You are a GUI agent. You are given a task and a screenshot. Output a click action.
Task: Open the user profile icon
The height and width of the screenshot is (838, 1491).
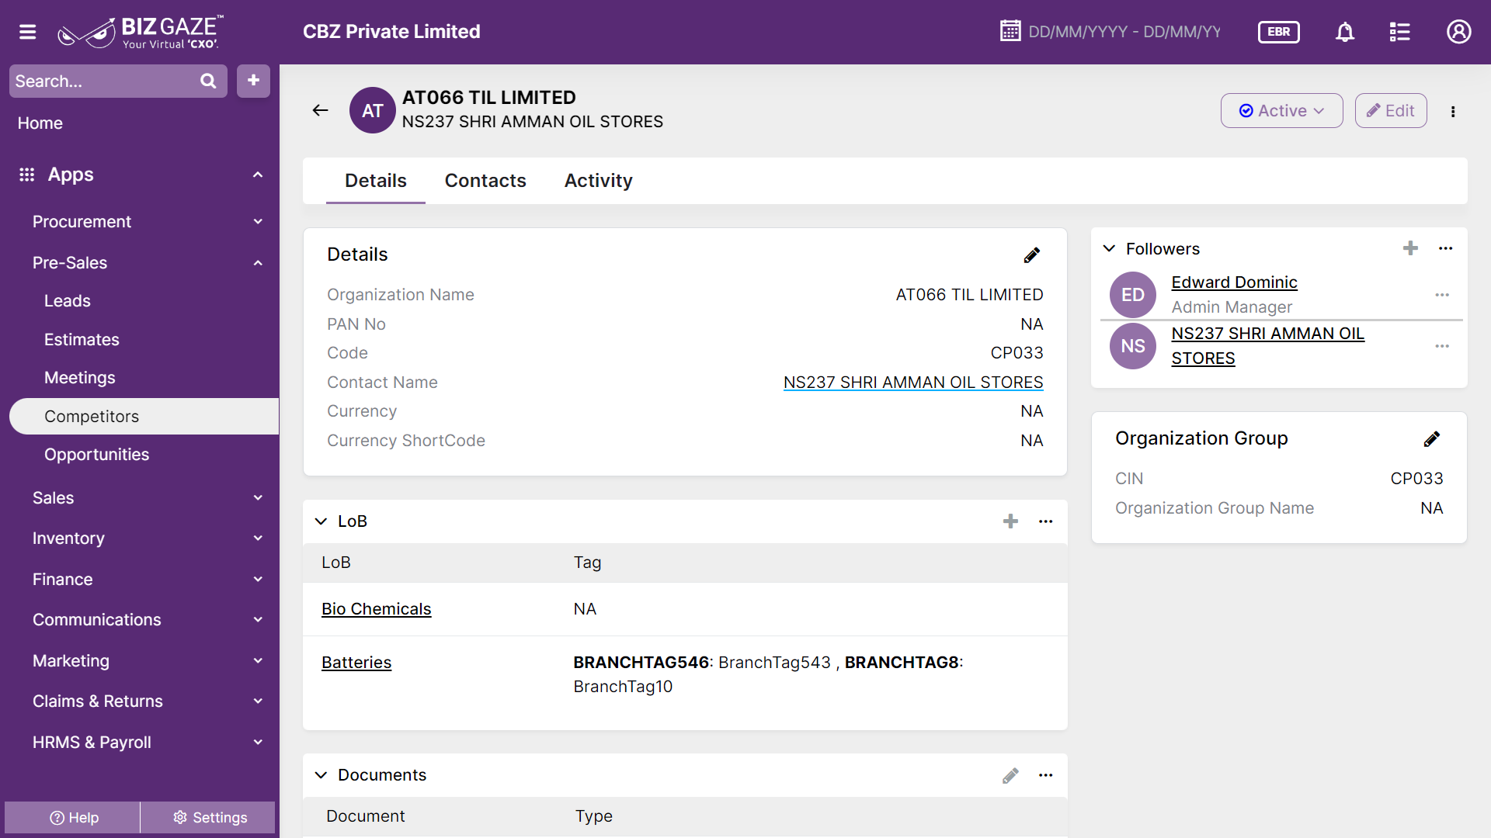[1458, 32]
